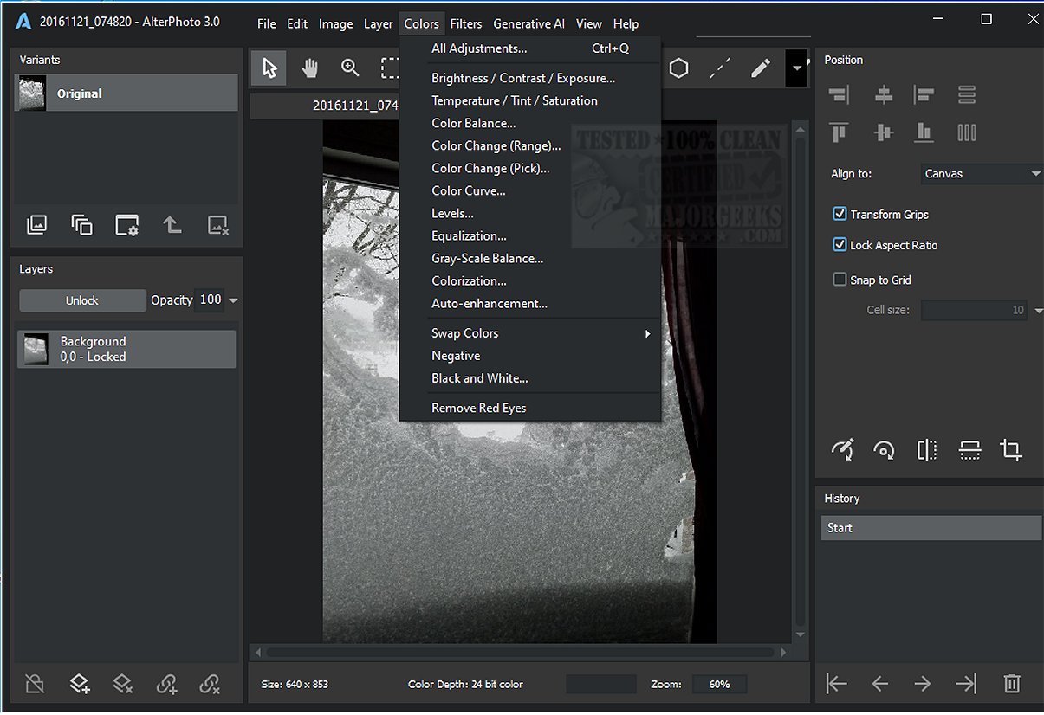
Task: Open the Align to Canvas dropdown
Action: pos(982,174)
